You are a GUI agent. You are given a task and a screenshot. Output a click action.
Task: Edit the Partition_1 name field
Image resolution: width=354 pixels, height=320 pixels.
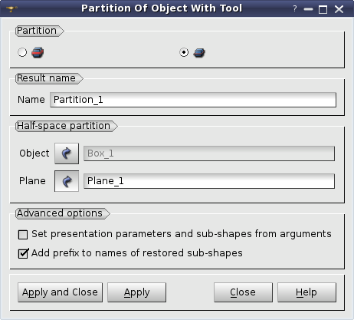193,100
